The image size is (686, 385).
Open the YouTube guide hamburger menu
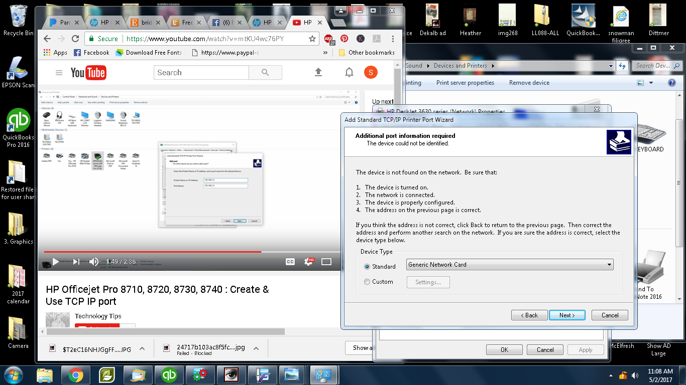pos(59,73)
